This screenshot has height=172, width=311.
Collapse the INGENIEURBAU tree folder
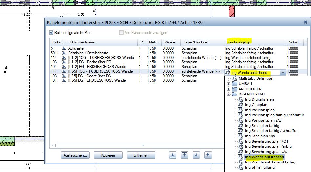pyautogui.click(x=228, y=94)
